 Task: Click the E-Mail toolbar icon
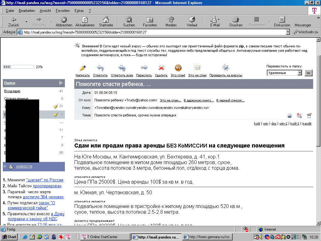213,19
